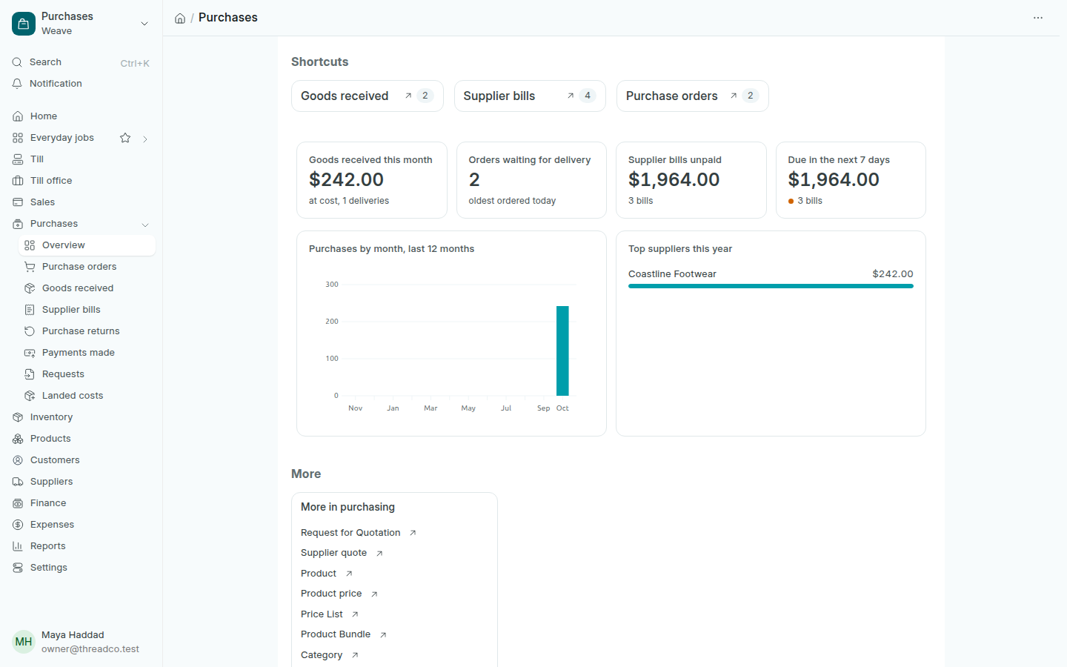The width and height of the screenshot is (1067, 667).
Task: Click the Expenses dollar icon
Action: (18, 525)
